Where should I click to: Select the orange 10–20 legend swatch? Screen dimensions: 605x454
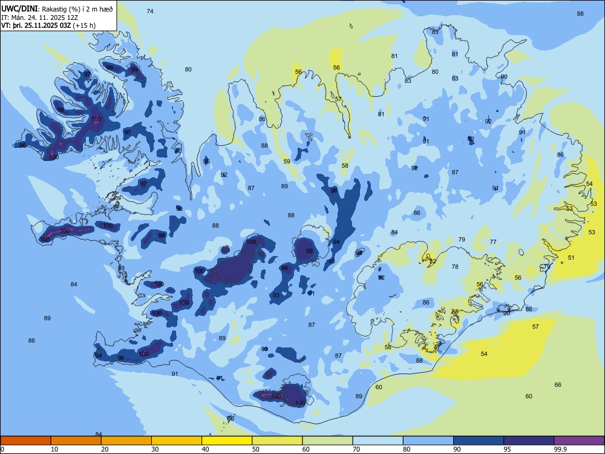click(x=76, y=441)
